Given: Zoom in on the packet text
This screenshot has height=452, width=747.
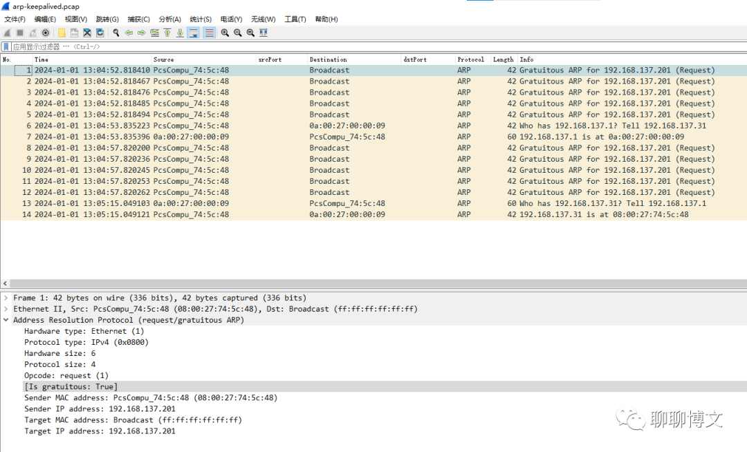Looking at the screenshot, I should 225,33.
